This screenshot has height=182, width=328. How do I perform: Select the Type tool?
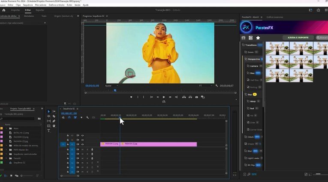tap(49, 131)
